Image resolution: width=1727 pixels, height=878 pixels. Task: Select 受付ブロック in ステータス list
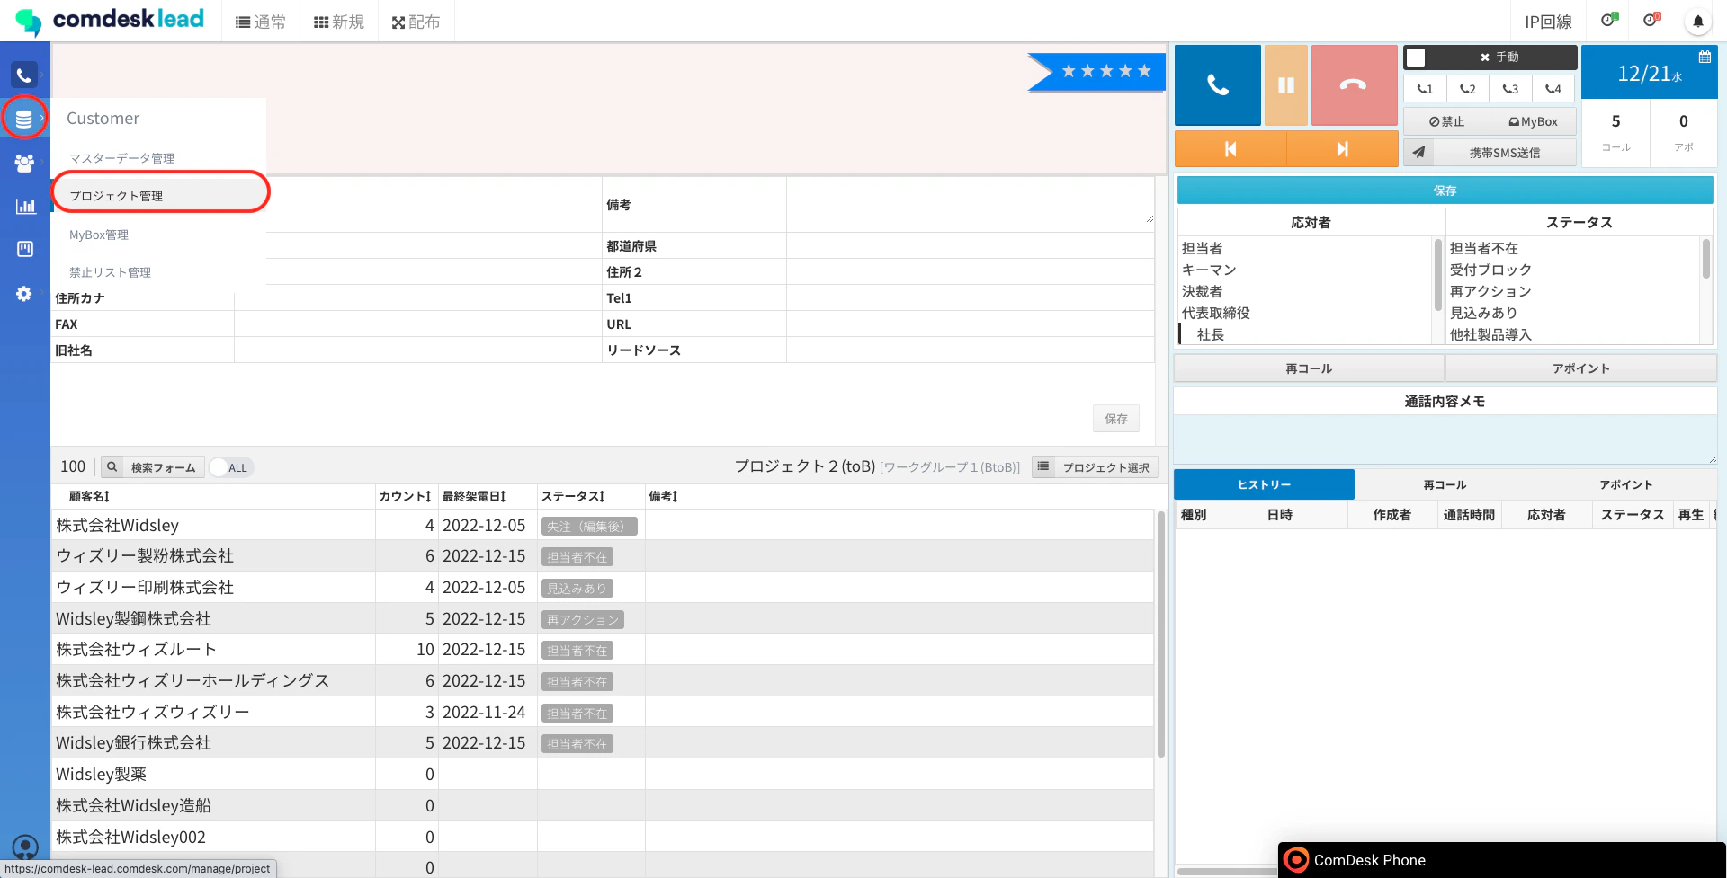click(1490, 270)
